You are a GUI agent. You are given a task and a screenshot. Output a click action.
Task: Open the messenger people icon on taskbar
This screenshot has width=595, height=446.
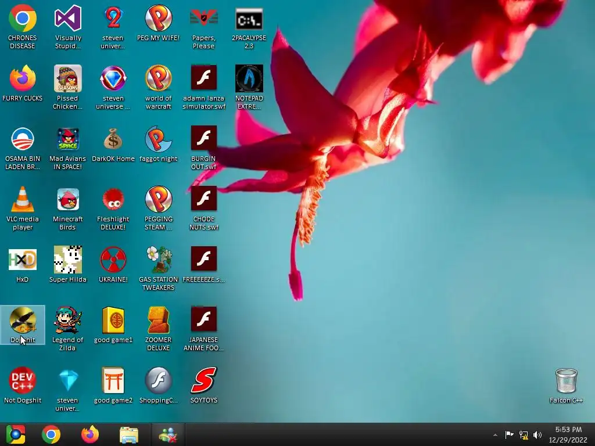pos(168,434)
